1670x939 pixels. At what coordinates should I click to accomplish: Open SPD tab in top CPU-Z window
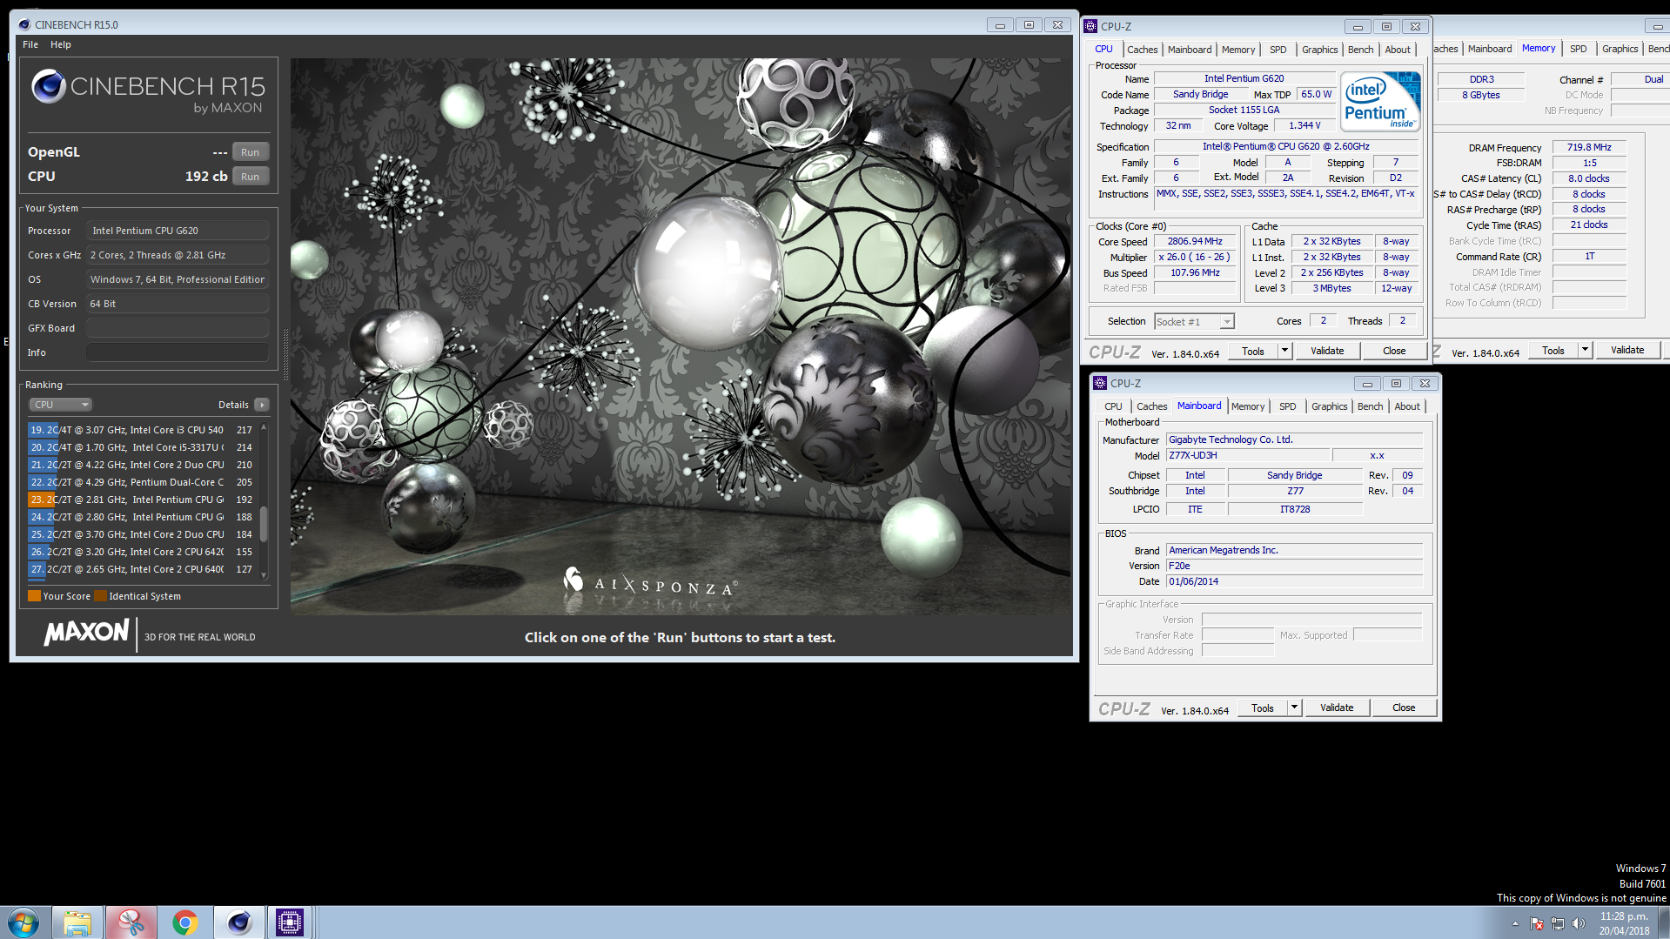pyautogui.click(x=1278, y=50)
